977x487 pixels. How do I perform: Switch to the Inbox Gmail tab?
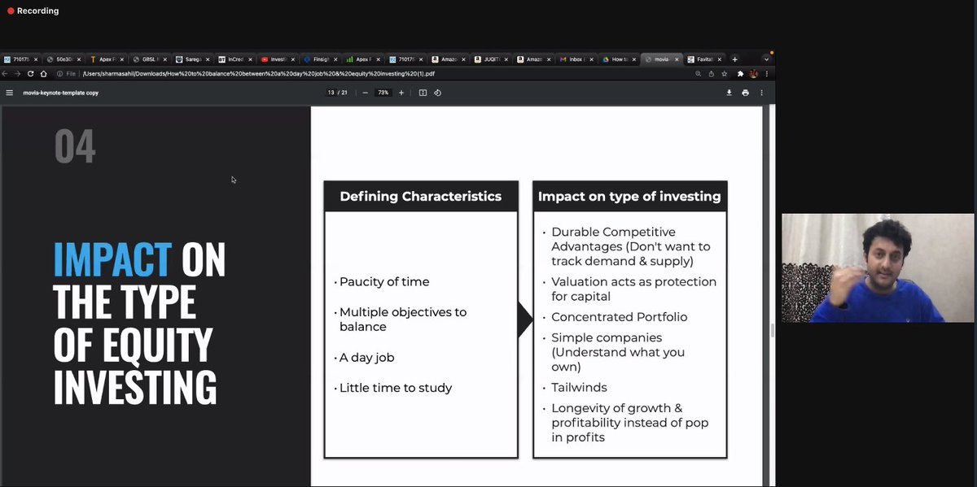pos(576,59)
